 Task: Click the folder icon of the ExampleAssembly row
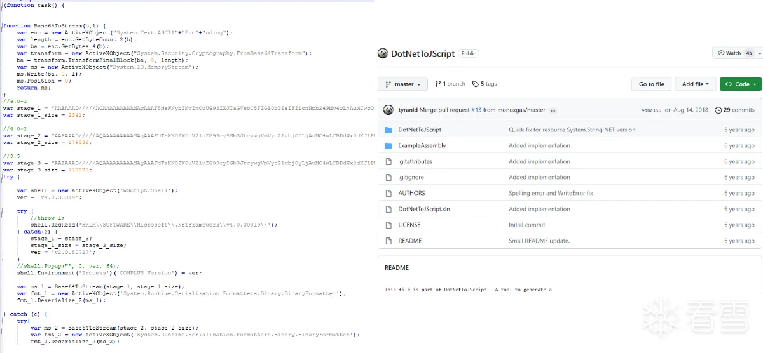click(388, 145)
